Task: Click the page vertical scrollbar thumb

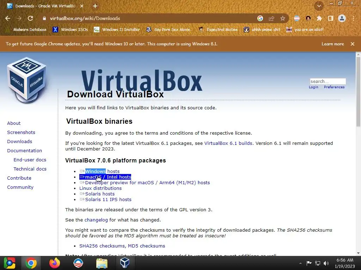Action: (358, 91)
